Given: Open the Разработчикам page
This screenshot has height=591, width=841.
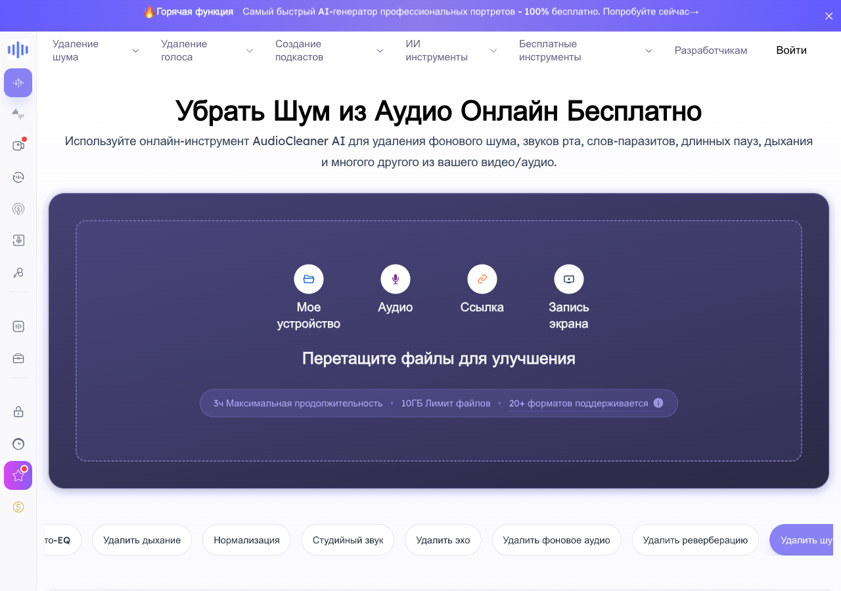Looking at the screenshot, I should 711,51.
